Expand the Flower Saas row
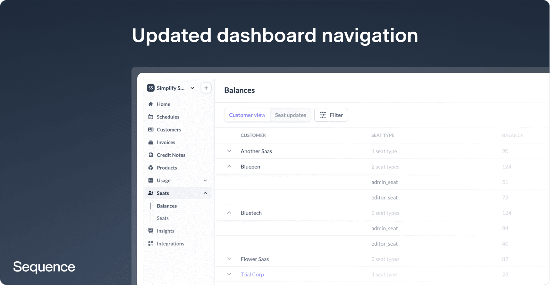 click(x=229, y=259)
